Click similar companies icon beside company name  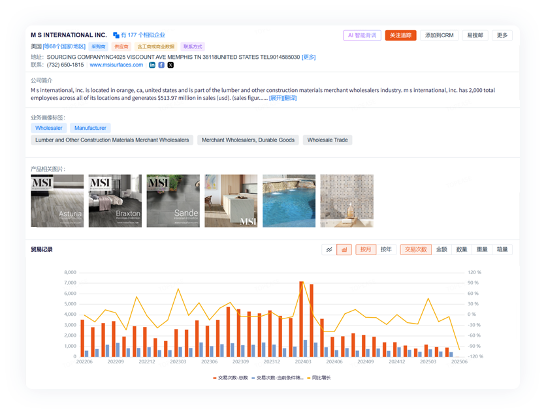coord(116,35)
